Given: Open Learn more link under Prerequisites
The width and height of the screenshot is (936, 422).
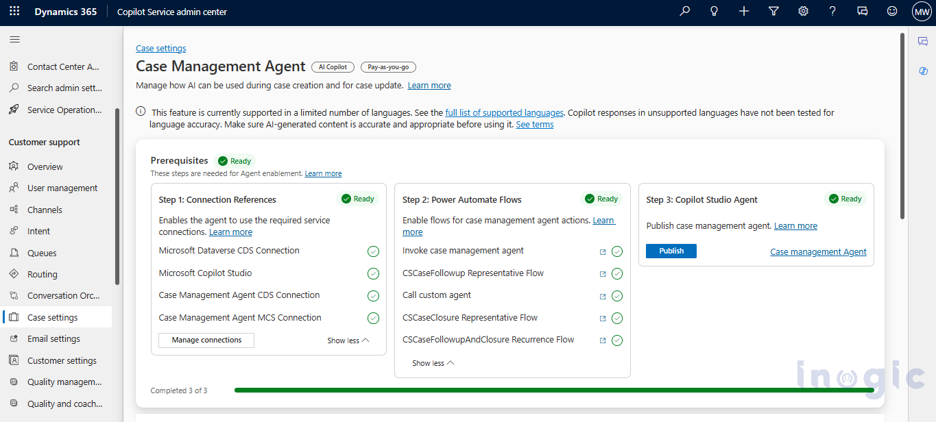Looking at the screenshot, I should (324, 173).
